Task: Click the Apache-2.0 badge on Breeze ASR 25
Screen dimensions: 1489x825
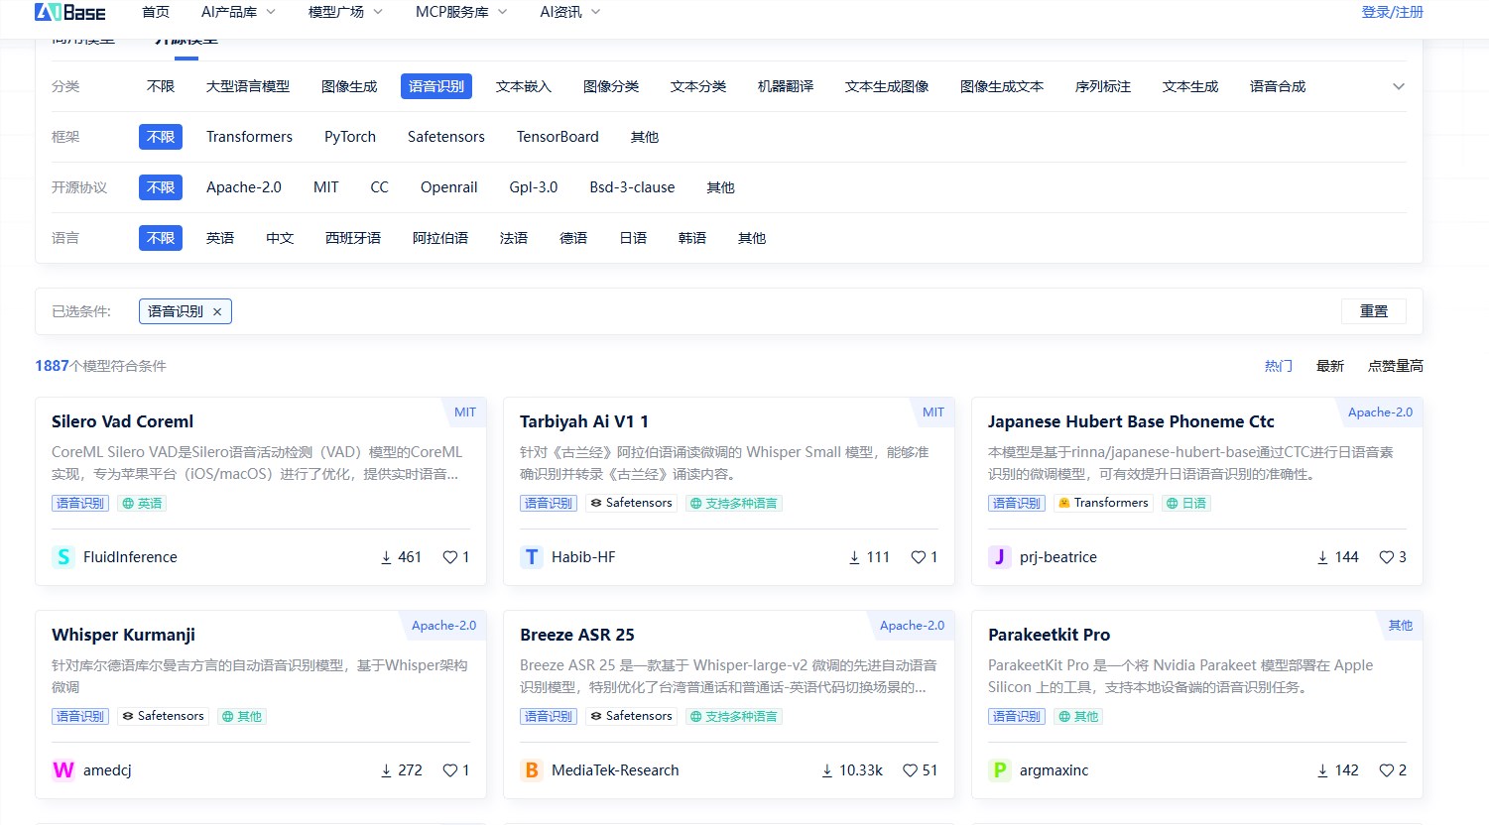Action: point(912,626)
